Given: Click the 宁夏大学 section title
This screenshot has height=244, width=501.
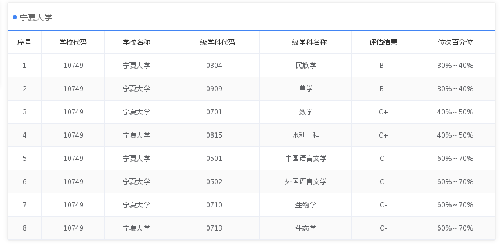Looking at the screenshot, I should (x=36, y=17).
